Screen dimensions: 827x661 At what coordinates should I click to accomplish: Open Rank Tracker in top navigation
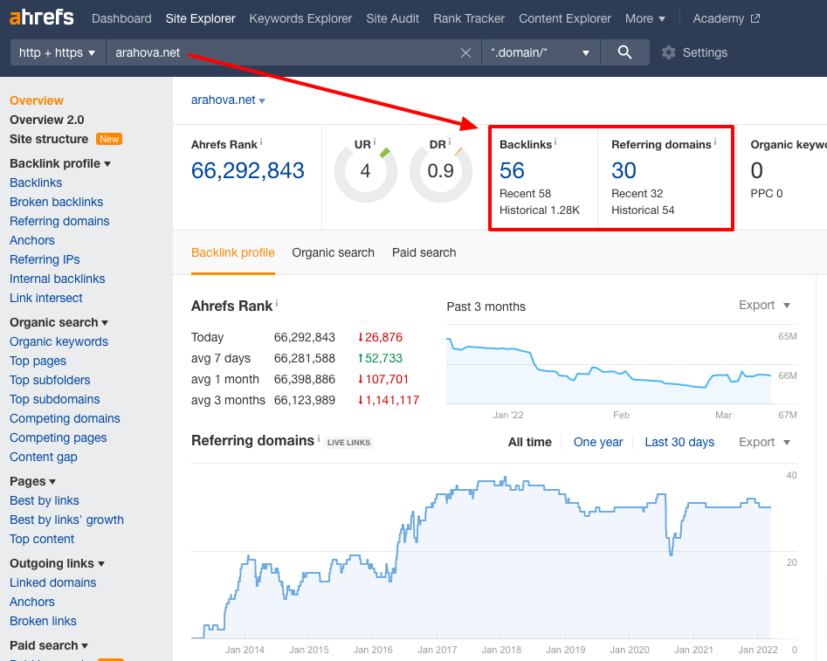pos(469,18)
